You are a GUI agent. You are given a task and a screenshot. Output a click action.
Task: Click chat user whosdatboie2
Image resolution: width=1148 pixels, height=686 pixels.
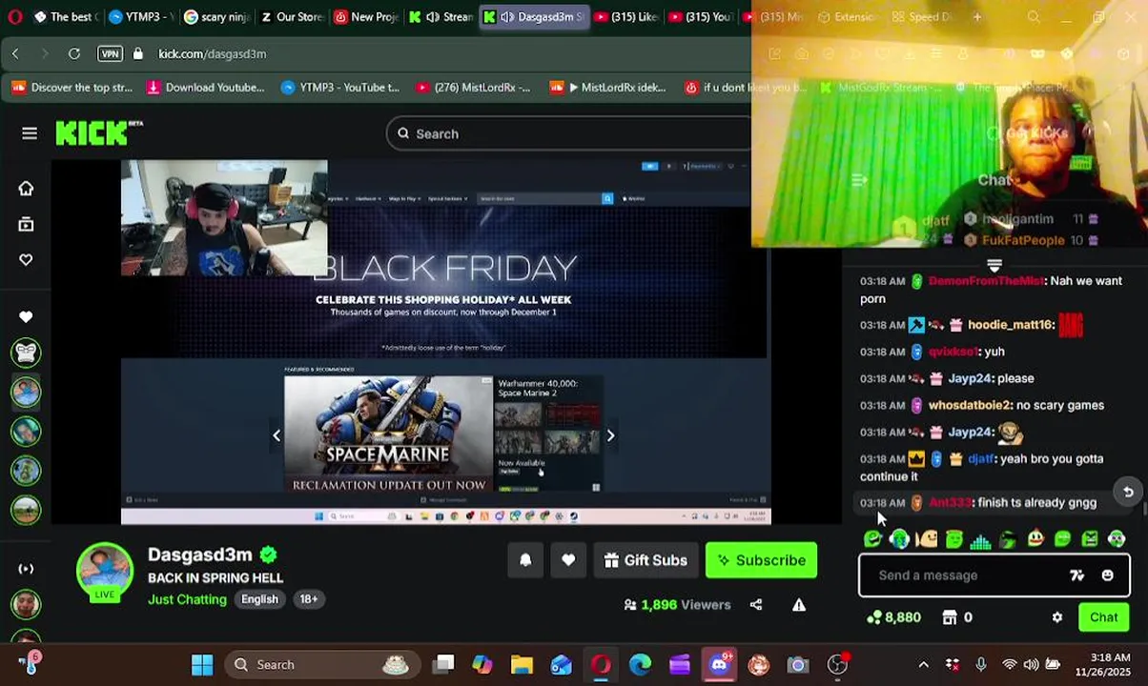[970, 405]
